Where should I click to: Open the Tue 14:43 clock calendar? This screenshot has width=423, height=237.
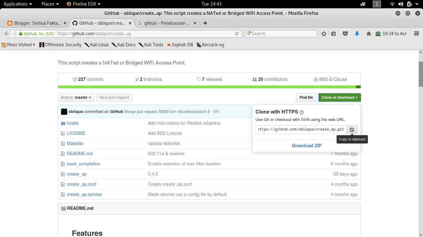tap(211, 4)
